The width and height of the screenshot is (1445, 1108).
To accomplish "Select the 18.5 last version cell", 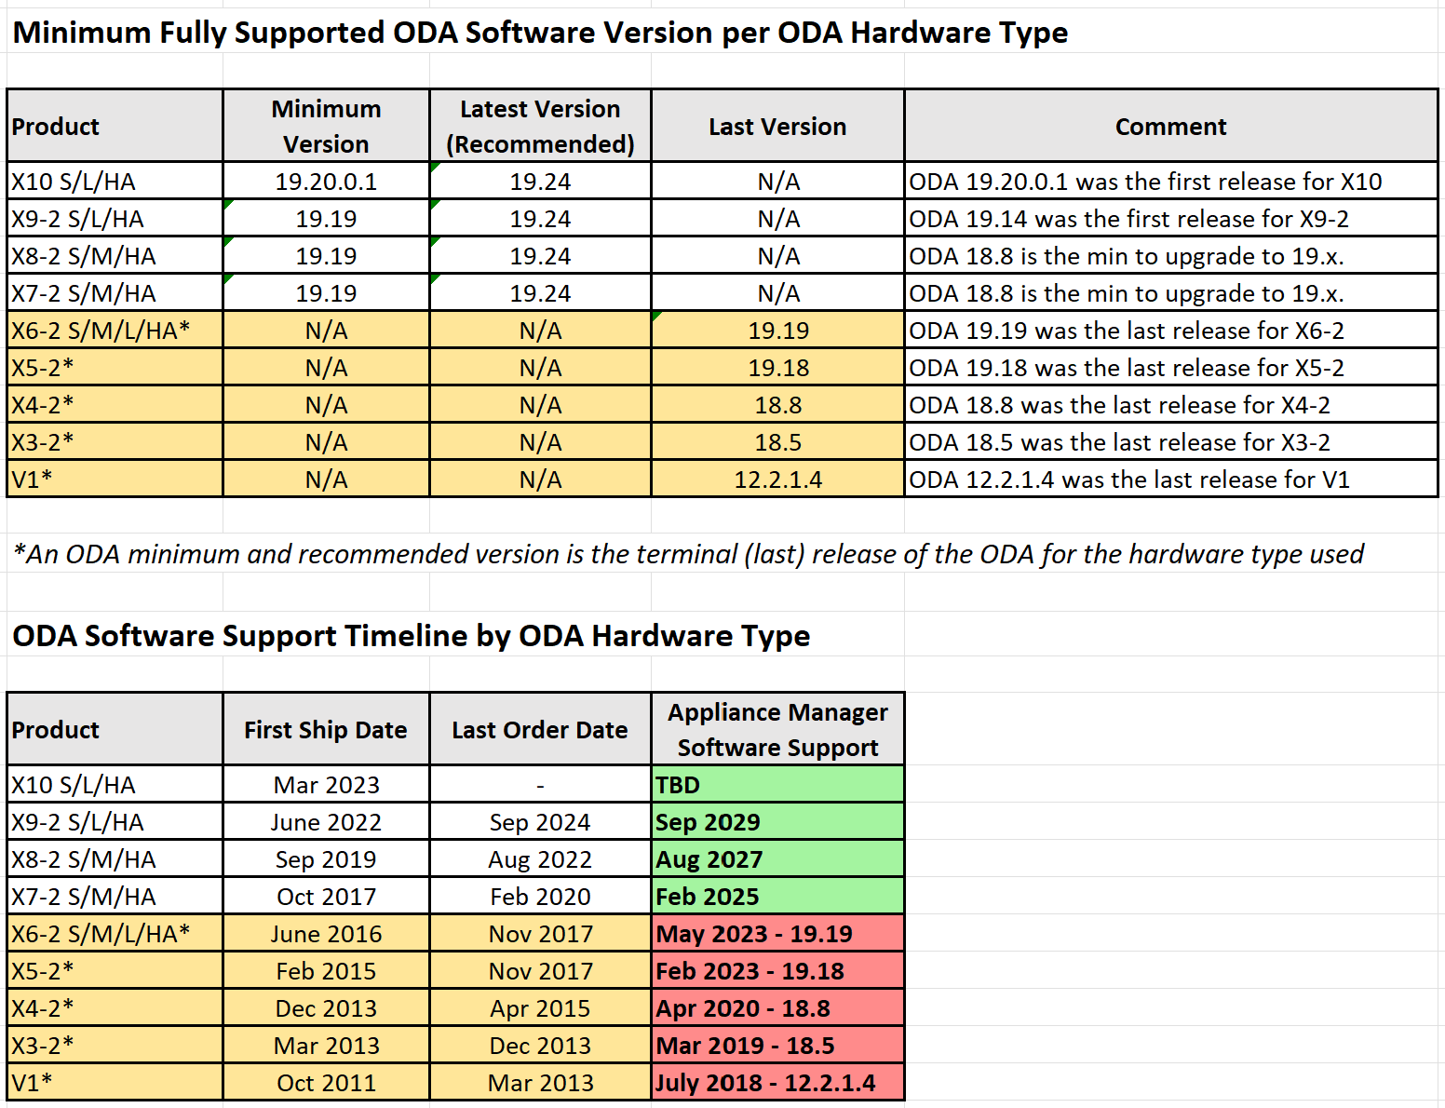I will (x=777, y=441).
